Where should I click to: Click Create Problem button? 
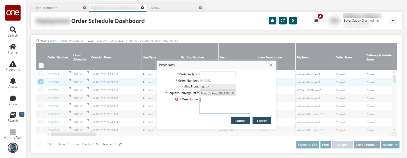367,145
